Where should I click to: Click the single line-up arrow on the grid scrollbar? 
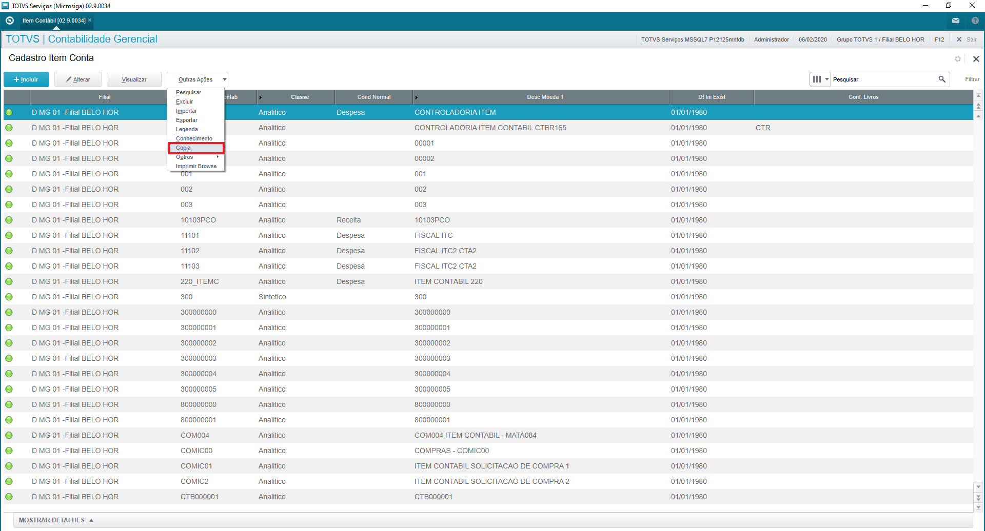tap(978, 116)
